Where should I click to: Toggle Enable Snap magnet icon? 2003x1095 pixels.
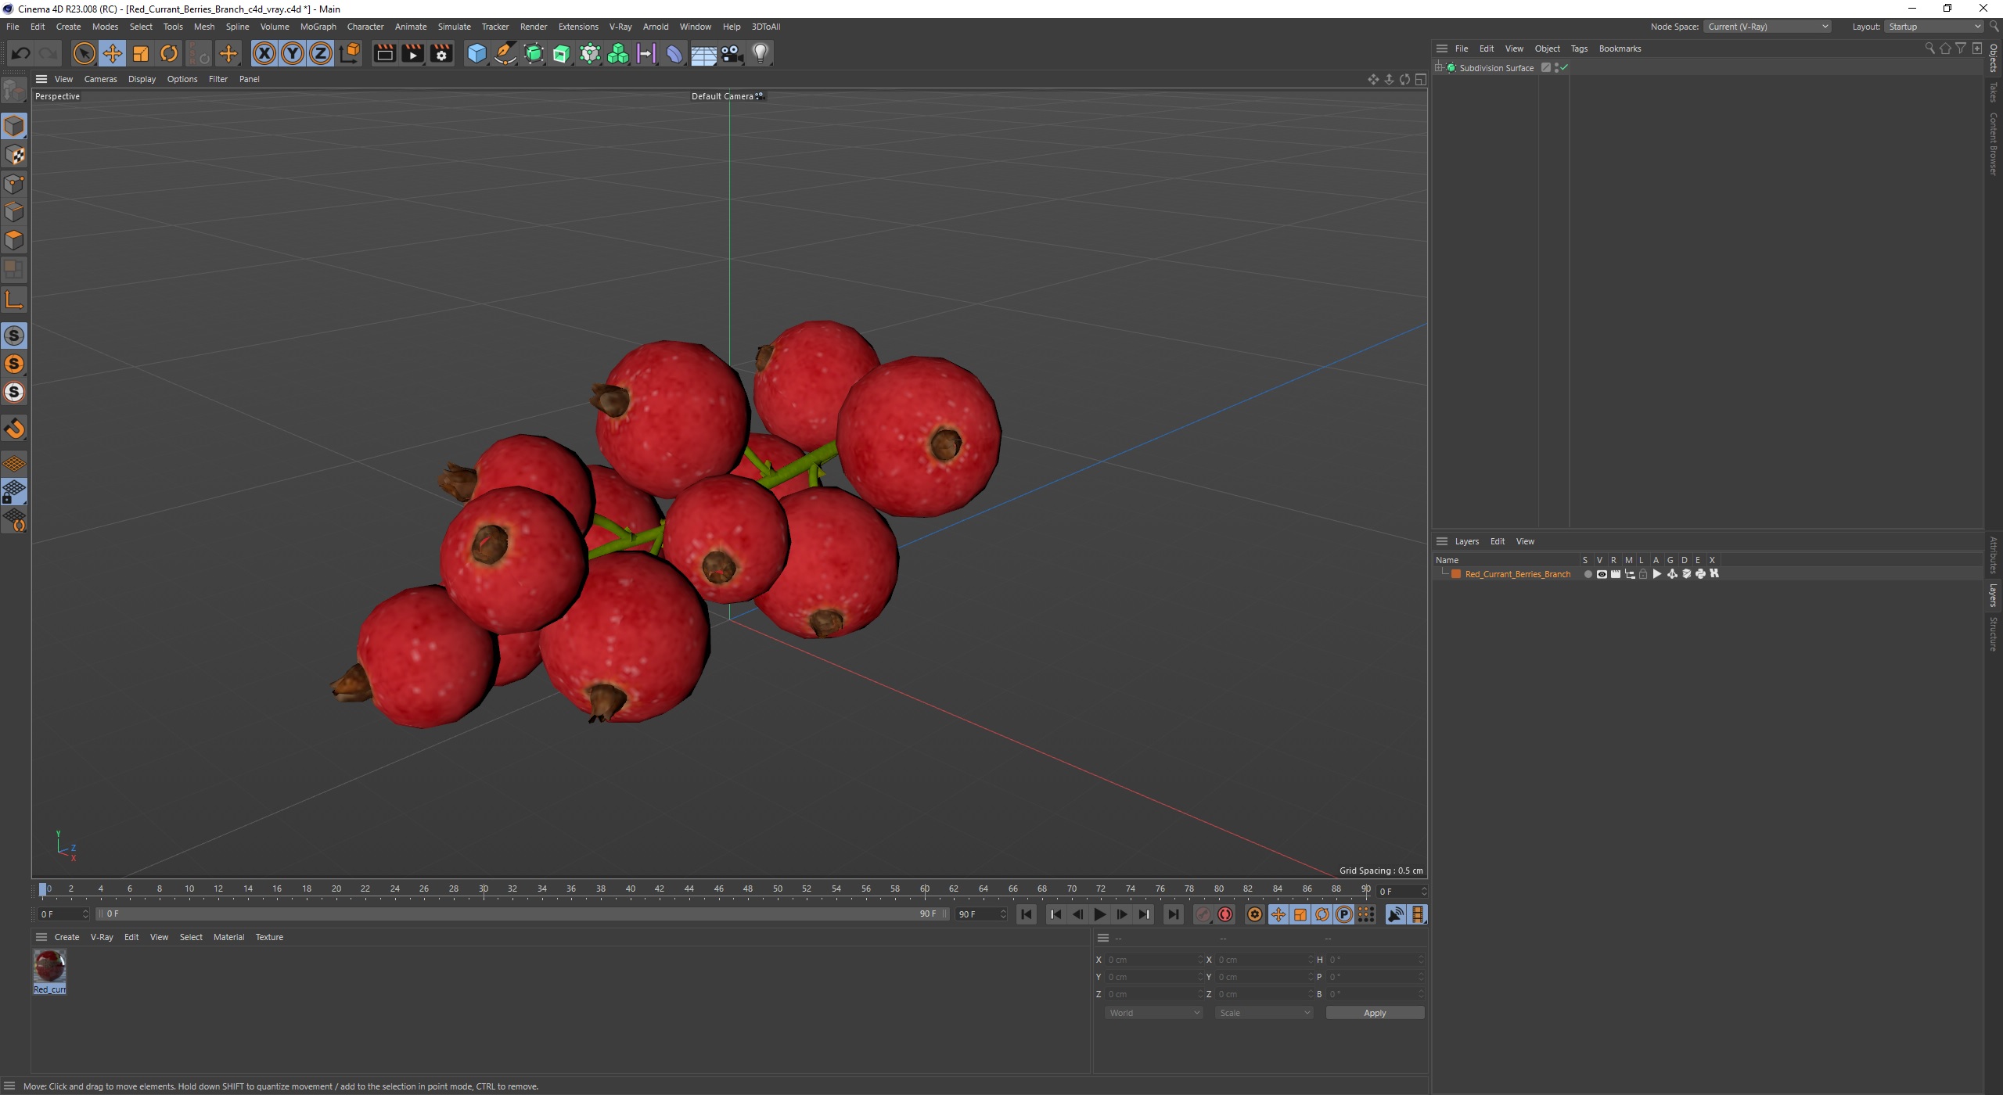[14, 429]
